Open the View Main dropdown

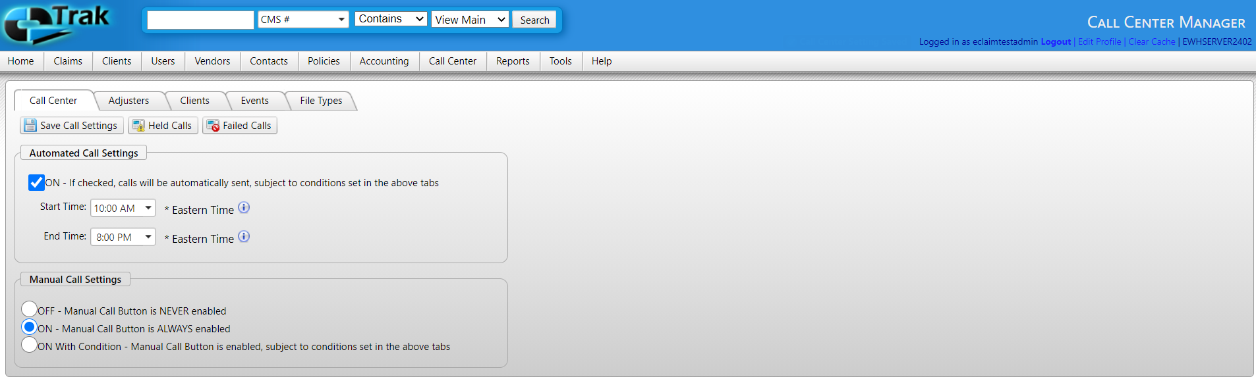(471, 20)
